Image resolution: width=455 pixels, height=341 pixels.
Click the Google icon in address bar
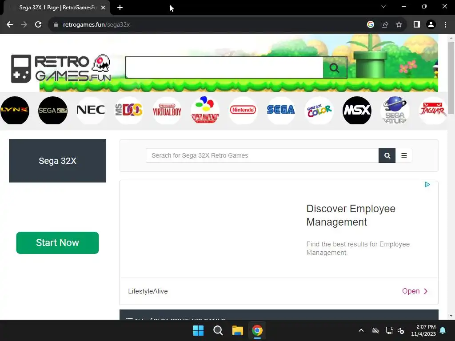coord(370,25)
